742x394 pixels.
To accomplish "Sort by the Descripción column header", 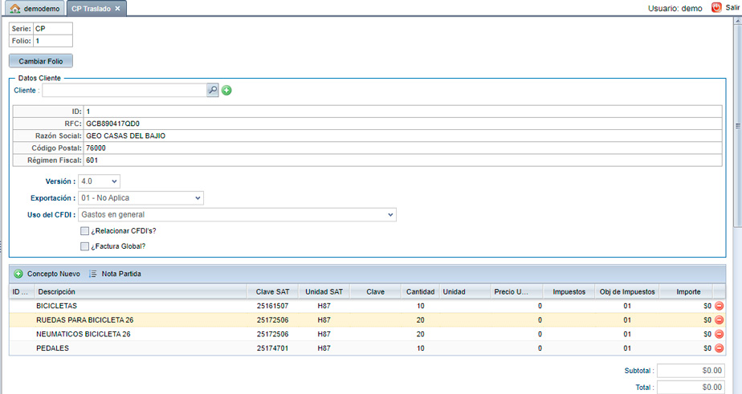I will point(140,292).
